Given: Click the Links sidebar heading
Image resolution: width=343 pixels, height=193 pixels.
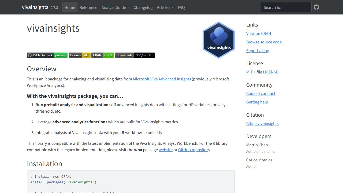Looking at the screenshot, I should (x=252, y=25).
